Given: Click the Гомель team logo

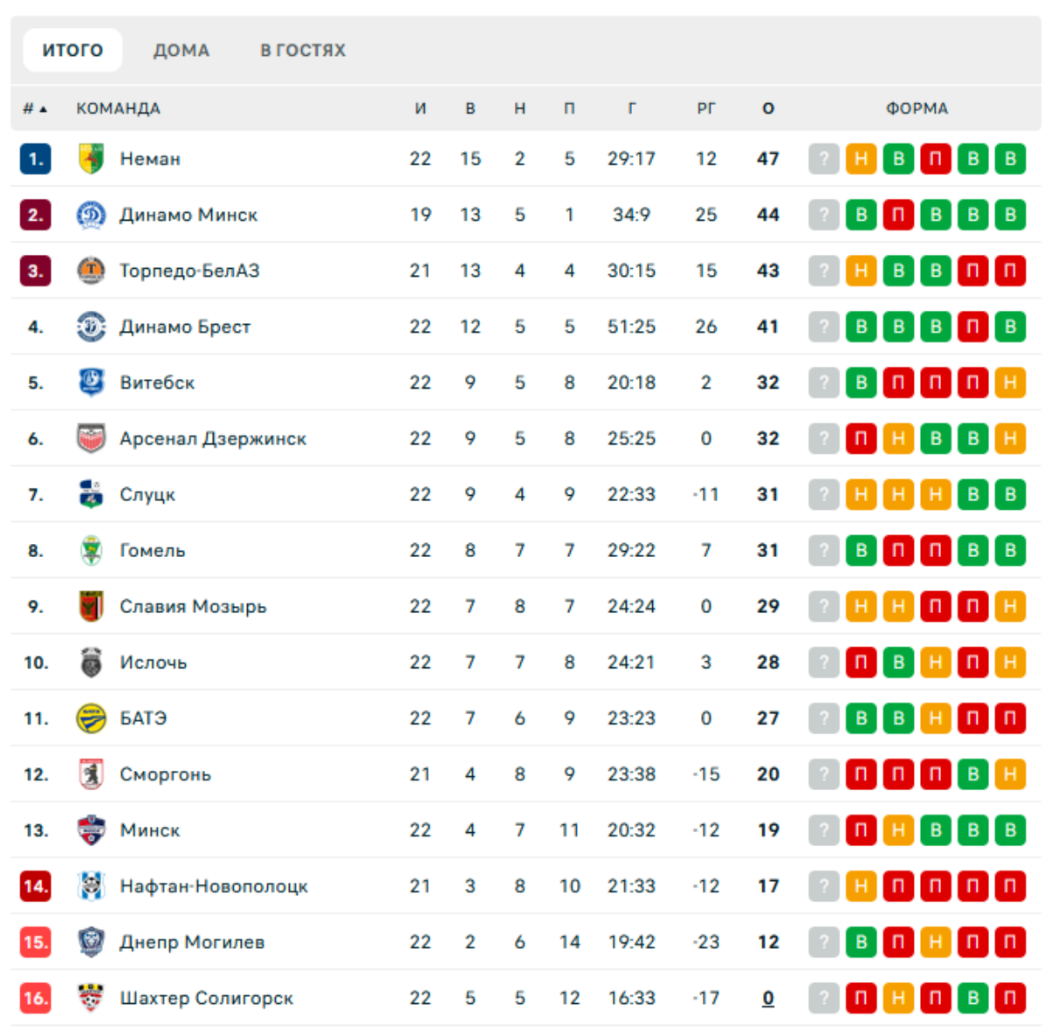Looking at the screenshot, I should 91,551.
